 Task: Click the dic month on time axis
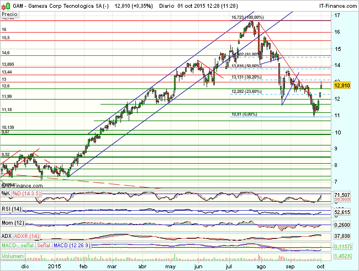tap(25, 267)
